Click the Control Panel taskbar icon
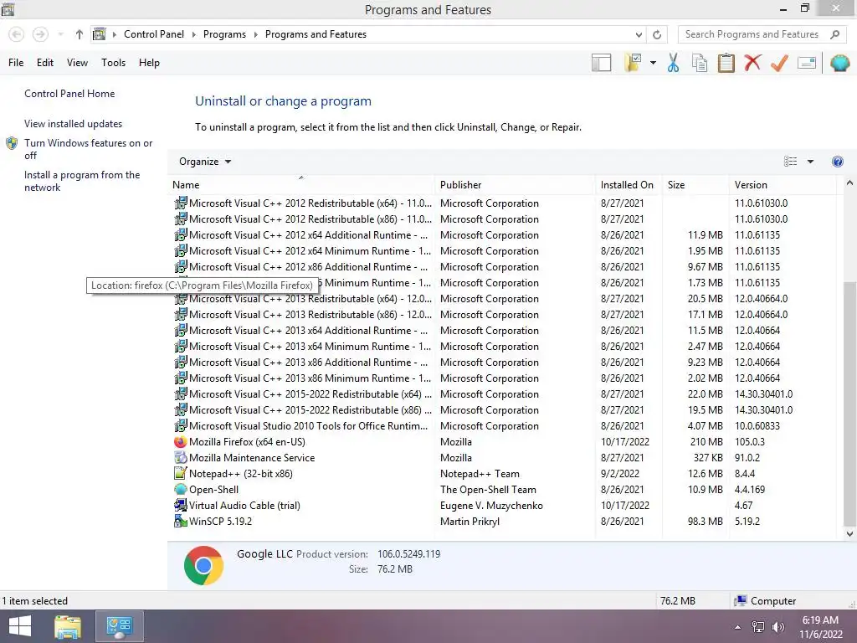The width and height of the screenshot is (857, 643). (119, 626)
